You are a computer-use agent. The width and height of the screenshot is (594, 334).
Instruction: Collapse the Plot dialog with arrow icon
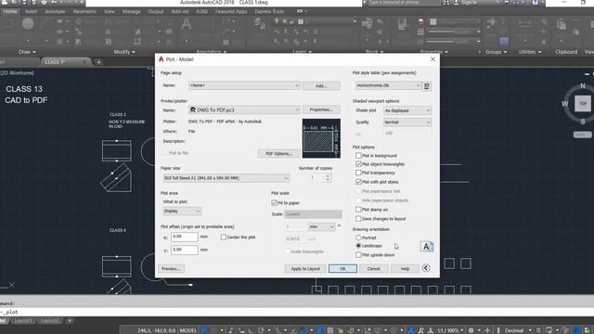(x=426, y=268)
